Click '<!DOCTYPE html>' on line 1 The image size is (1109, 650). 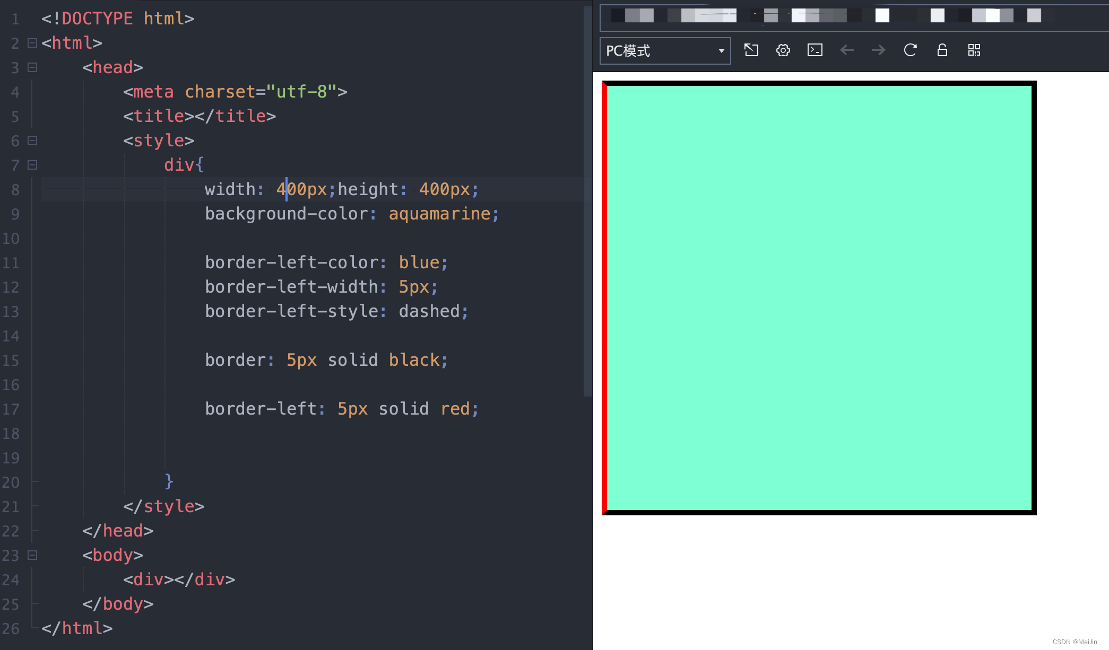[118, 19]
